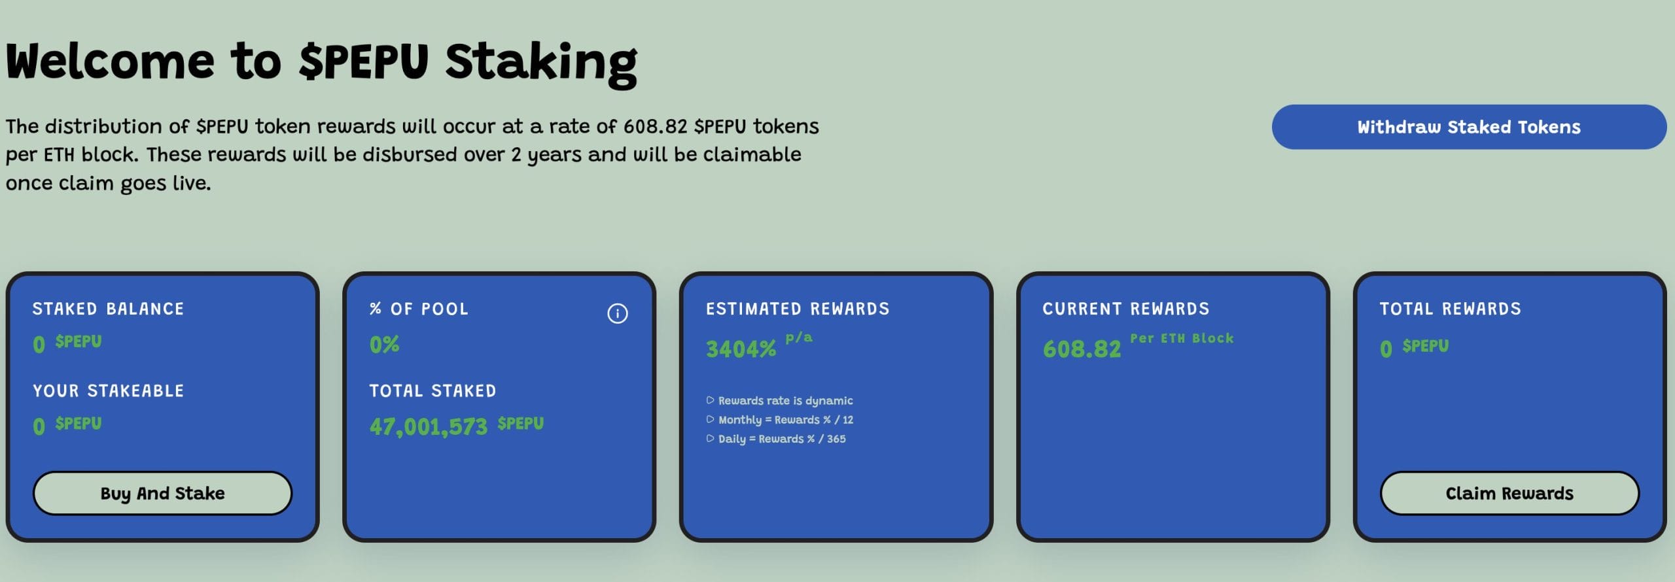This screenshot has height=582, width=1675.
Task: Click the reward distribution description paragraph
Action: click(x=412, y=154)
